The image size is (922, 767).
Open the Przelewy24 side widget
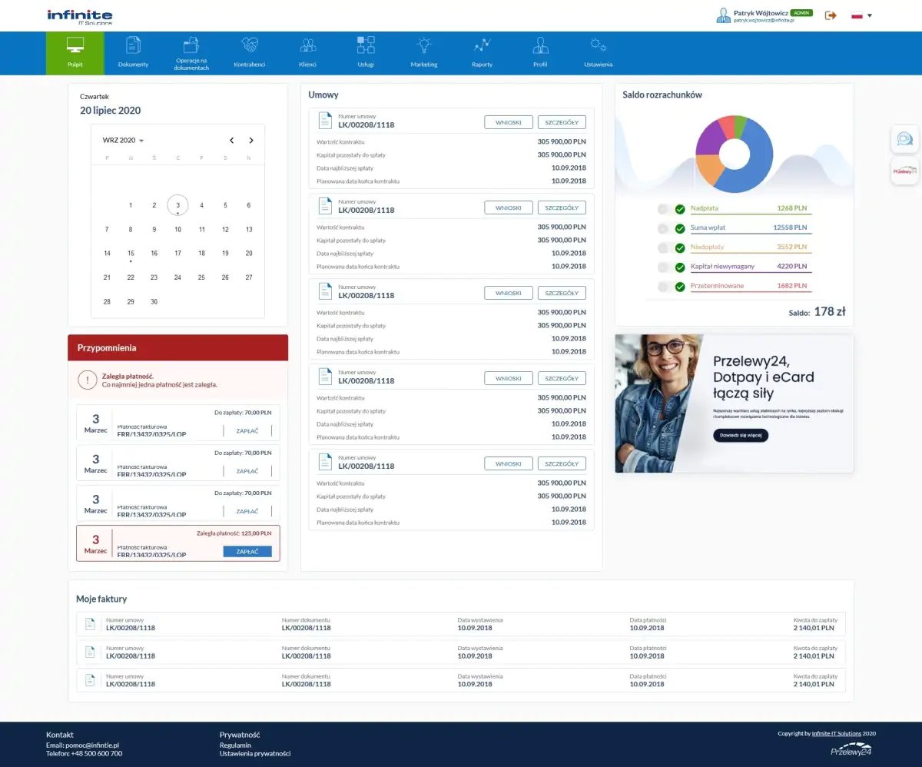(905, 171)
